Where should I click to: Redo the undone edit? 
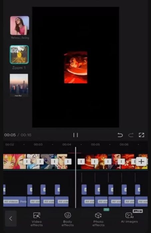[x=131, y=135]
